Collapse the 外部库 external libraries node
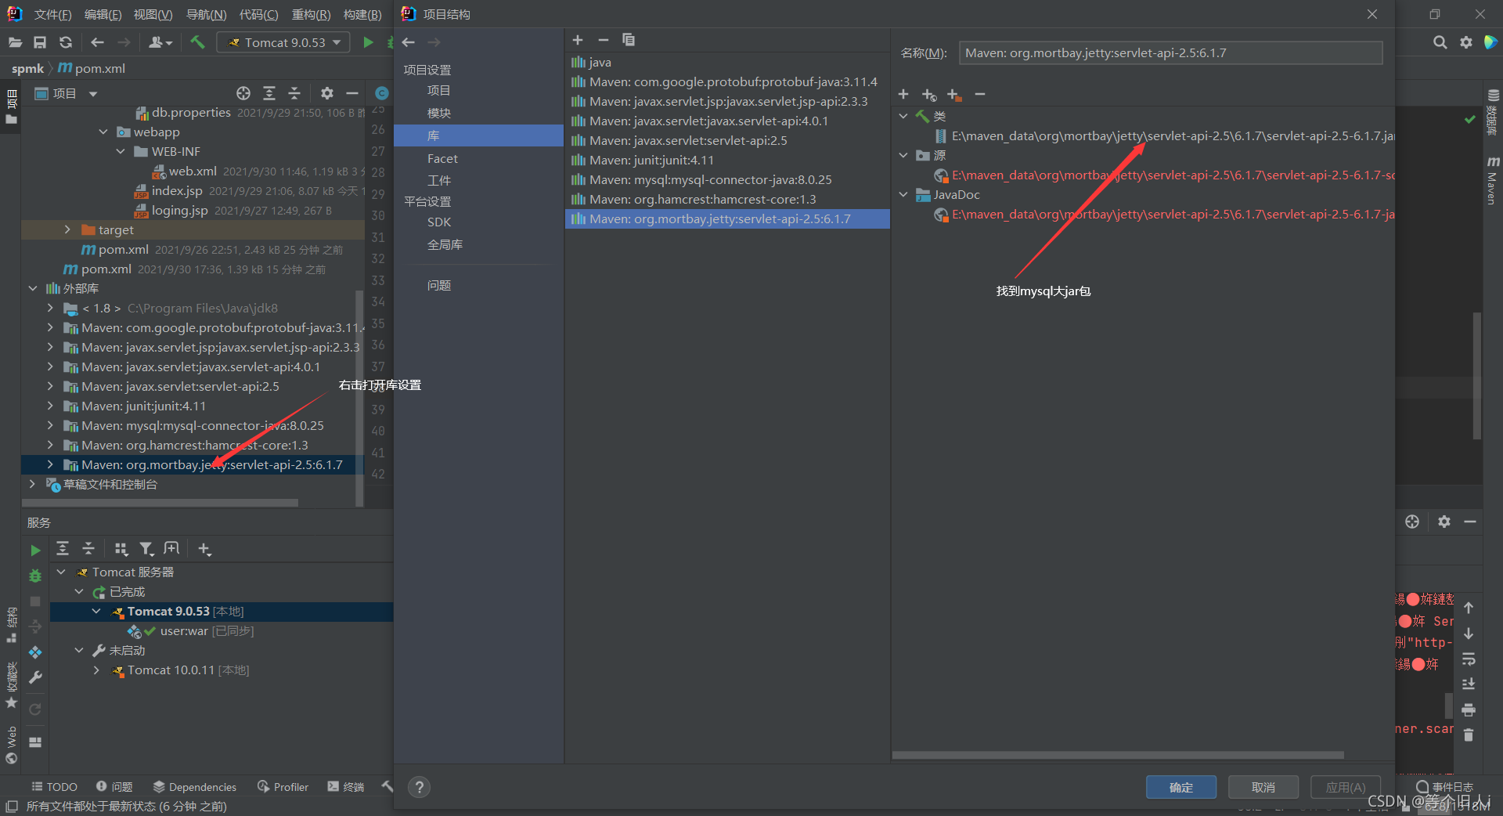 pos(33,288)
